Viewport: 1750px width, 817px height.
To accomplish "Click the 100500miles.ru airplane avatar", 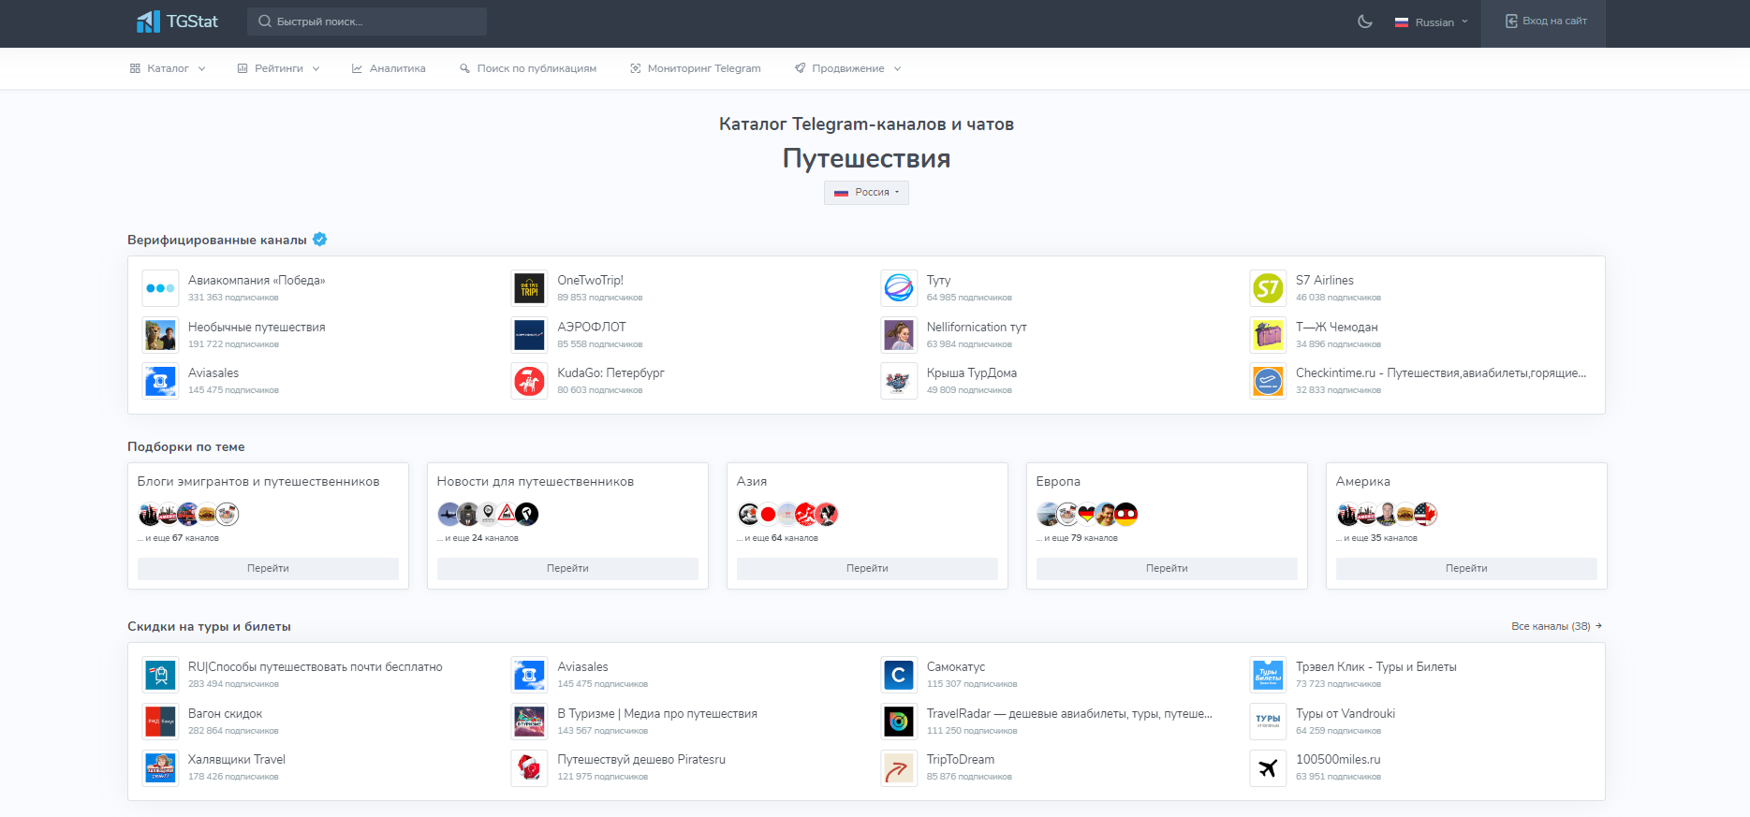I will tap(1268, 768).
